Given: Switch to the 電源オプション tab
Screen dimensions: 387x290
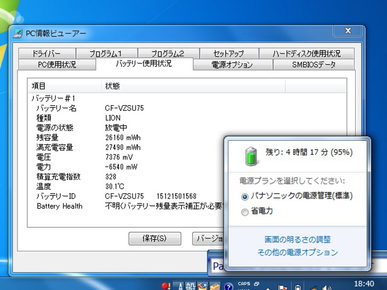Looking at the screenshot, I should (233, 64).
